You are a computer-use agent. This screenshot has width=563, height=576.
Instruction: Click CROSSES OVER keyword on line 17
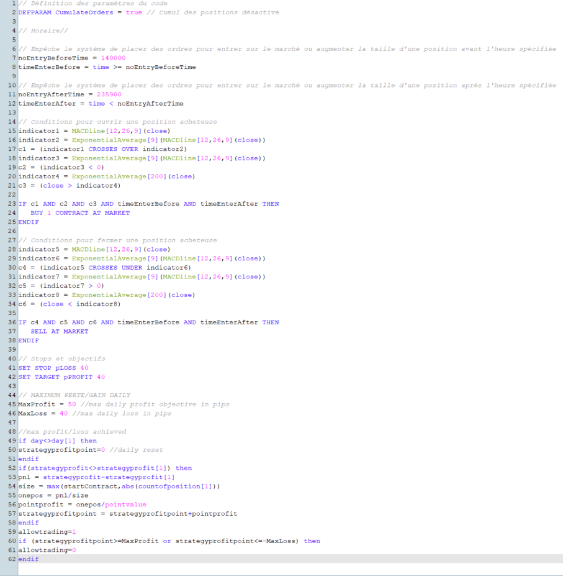[114, 149]
